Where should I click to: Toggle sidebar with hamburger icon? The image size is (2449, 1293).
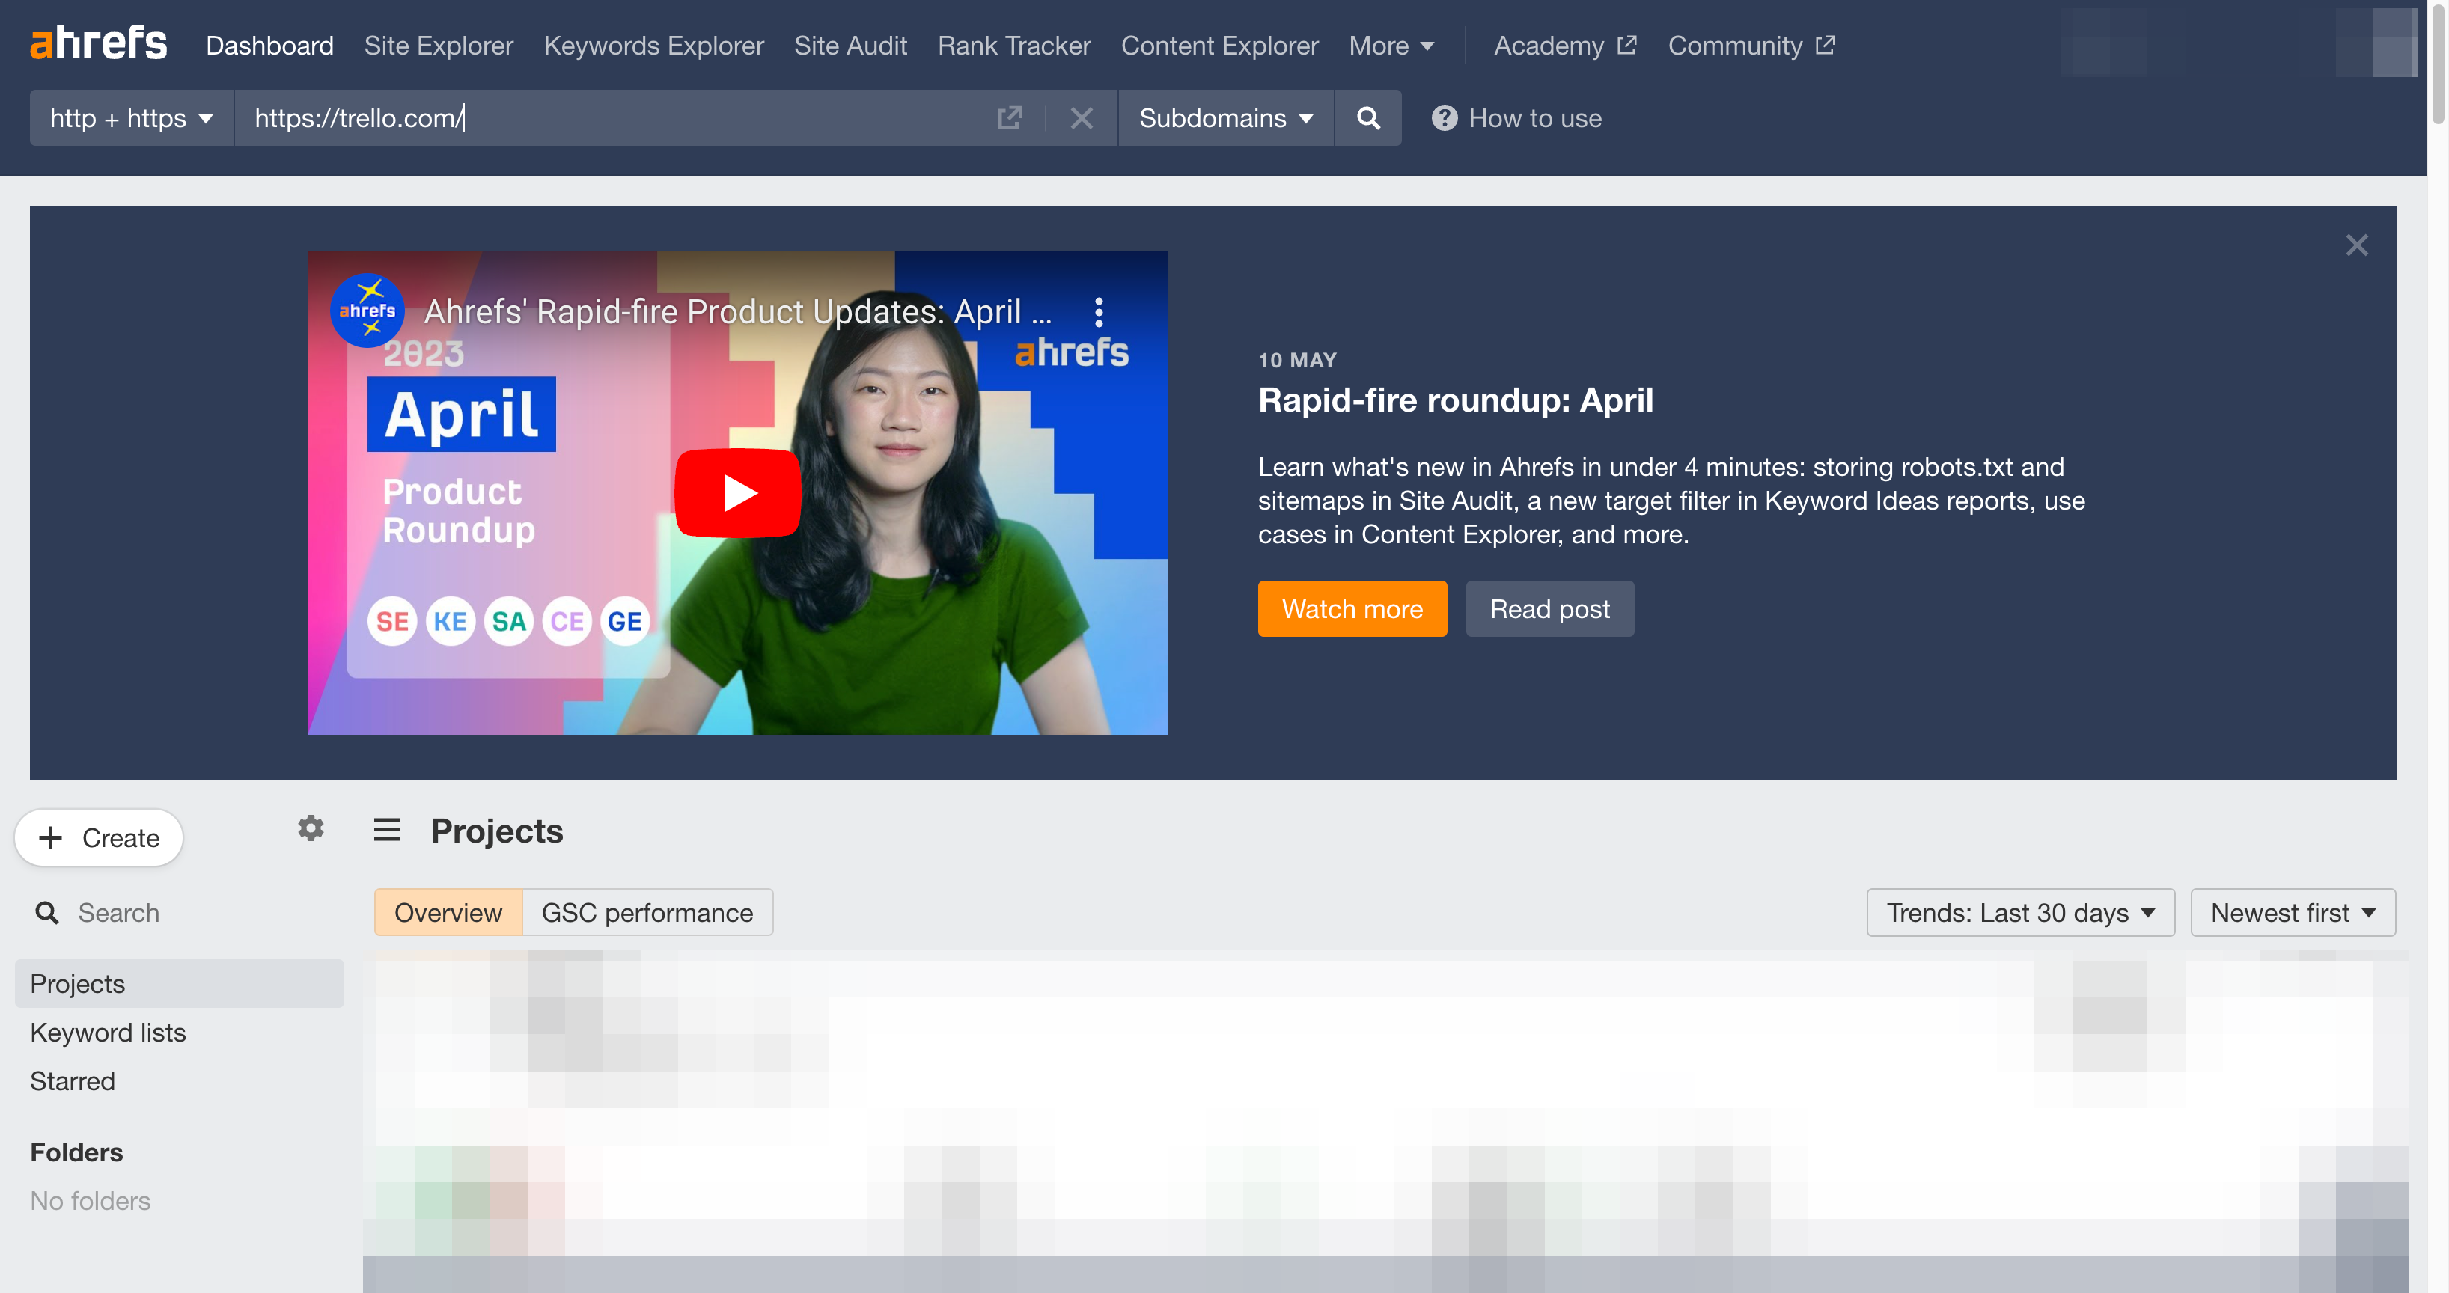(387, 830)
